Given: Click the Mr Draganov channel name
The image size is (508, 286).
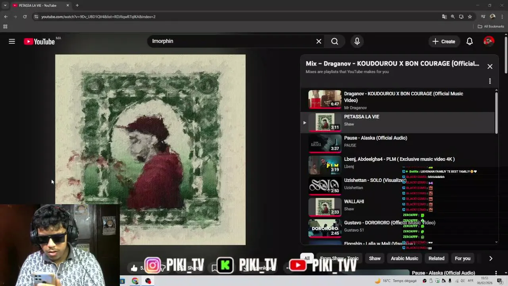Looking at the screenshot, I should click(355, 108).
